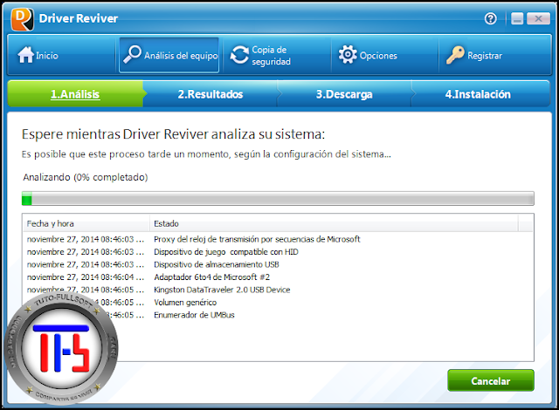Sort by Estado column header
The width and height of the screenshot is (559, 410).
point(334,224)
